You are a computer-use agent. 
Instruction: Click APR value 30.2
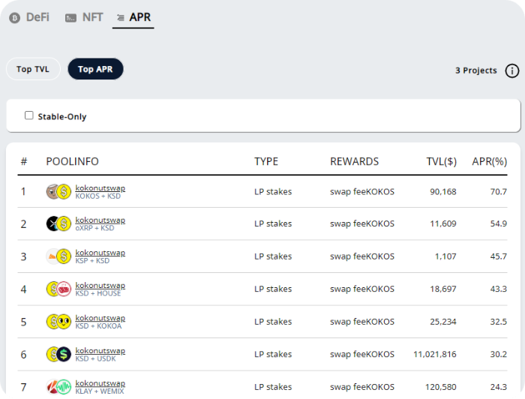(x=499, y=354)
